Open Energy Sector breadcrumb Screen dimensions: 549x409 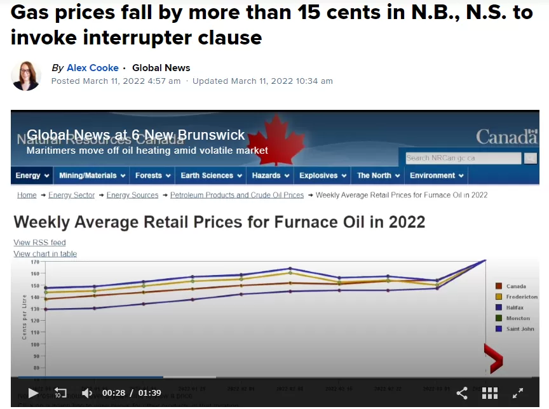pyautogui.click(x=71, y=195)
